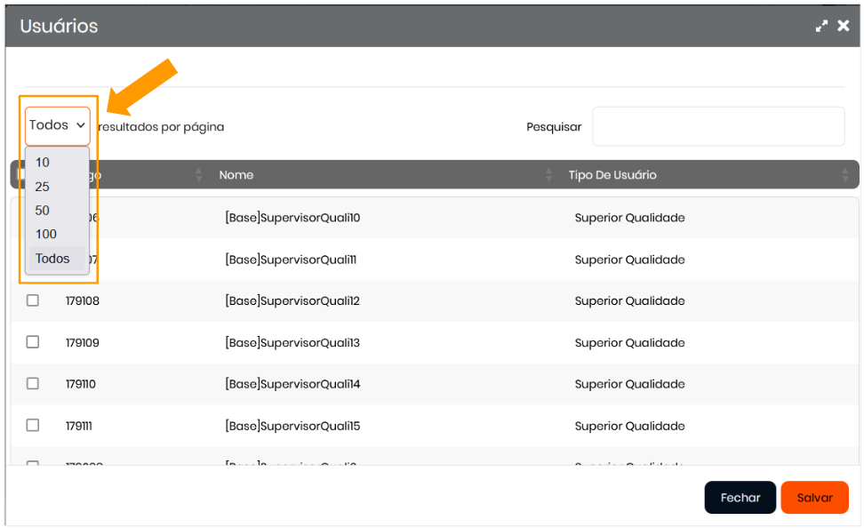Open the results per page dropdown
Screen dimensions: 864x528
pyautogui.click(x=57, y=125)
